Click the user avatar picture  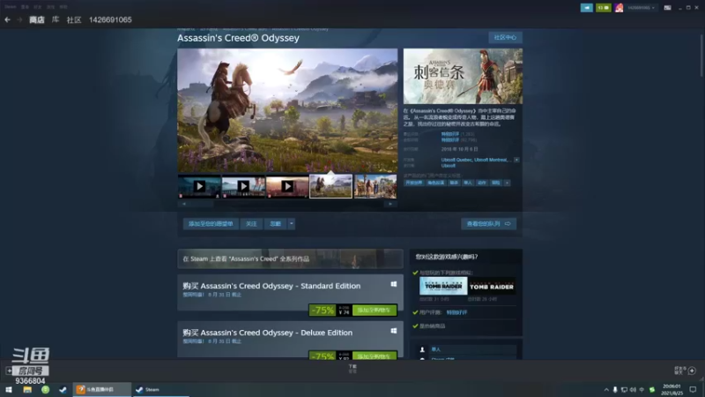pos(620,8)
